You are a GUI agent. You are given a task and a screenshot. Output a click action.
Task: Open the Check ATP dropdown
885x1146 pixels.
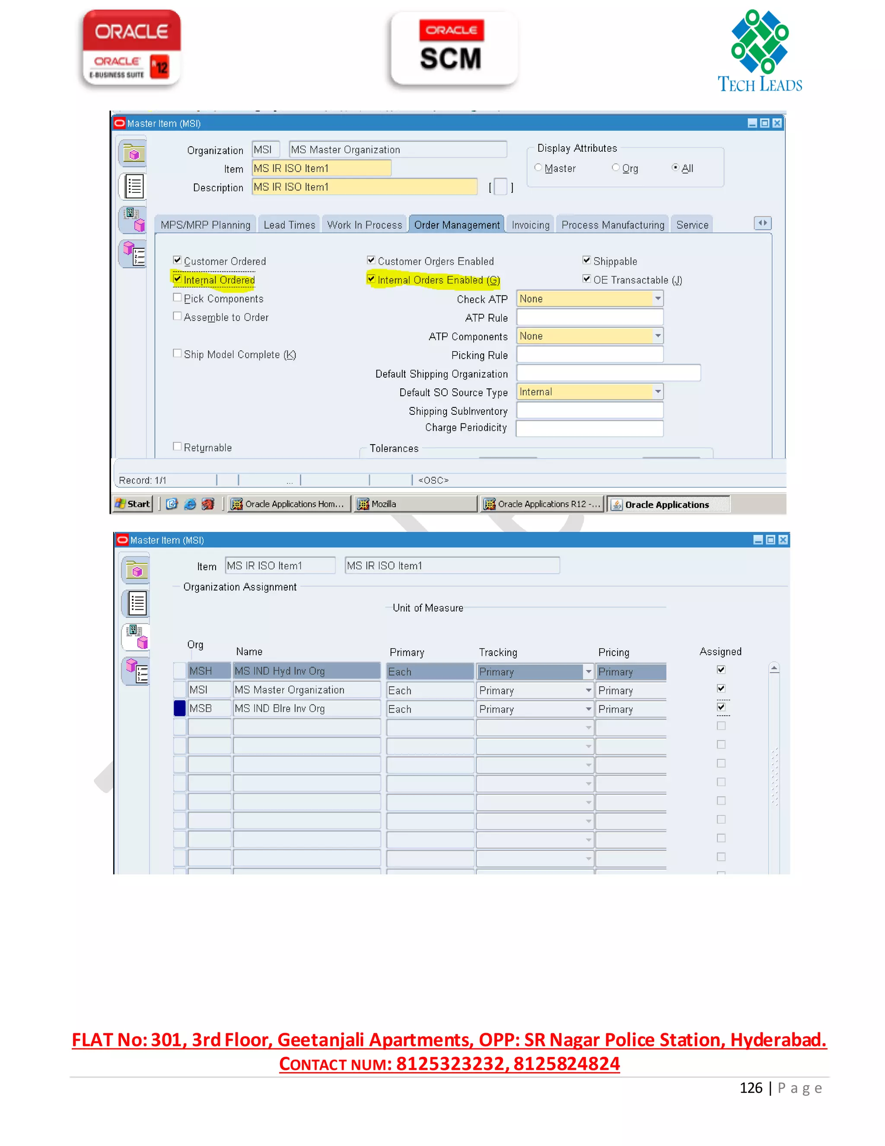[657, 298]
